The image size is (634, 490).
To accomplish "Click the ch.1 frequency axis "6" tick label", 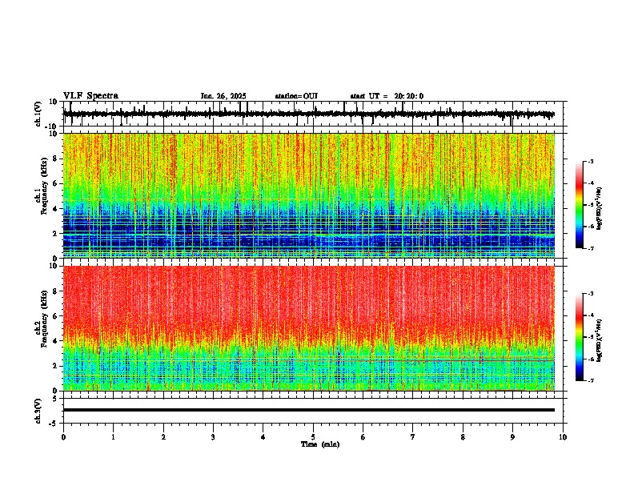I will pyautogui.click(x=56, y=184).
